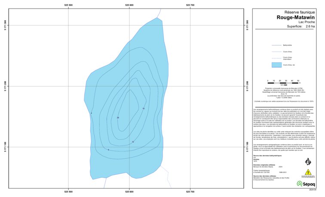The width and height of the screenshot is (325, 197).
Task: Click the "16" depth contour label
Action: 144,109
